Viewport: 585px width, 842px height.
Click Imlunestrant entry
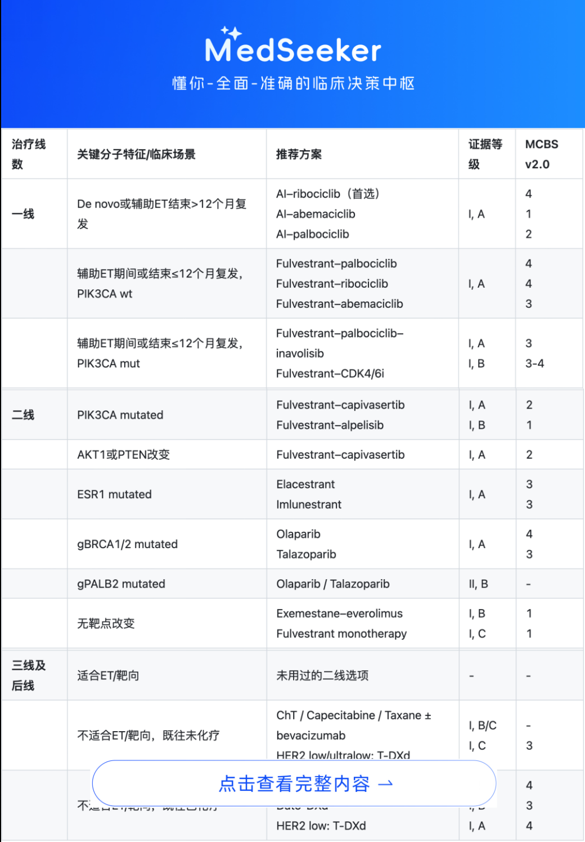pos(309,504)
